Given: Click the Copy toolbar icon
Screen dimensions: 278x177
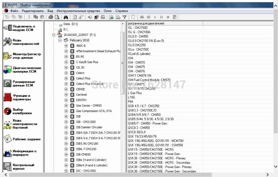Looking at the screenshot, I should [36, 17].
